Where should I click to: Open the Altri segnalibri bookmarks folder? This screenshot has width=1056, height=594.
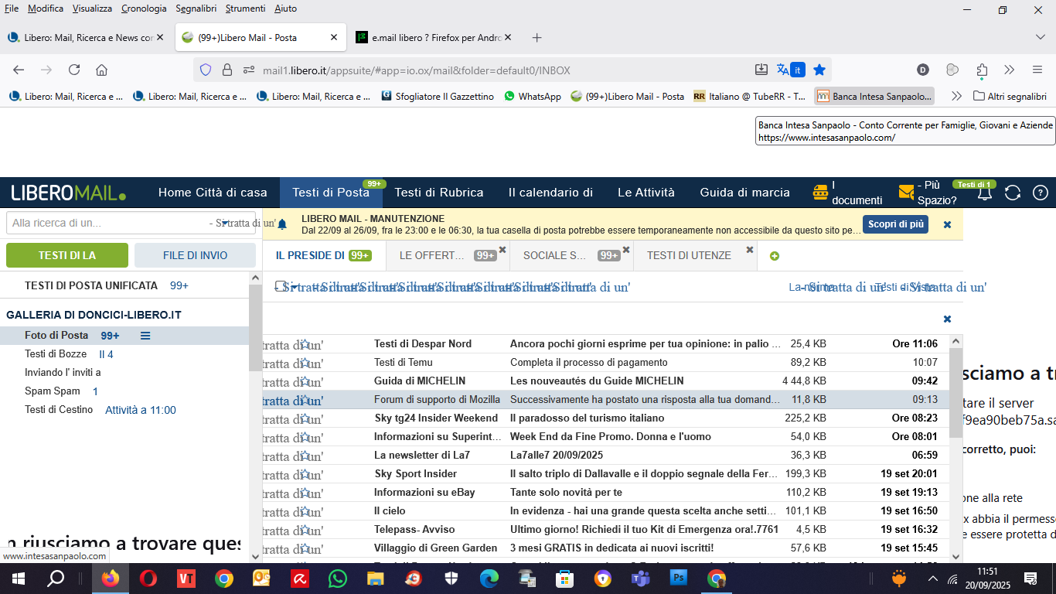[1010, 97]
